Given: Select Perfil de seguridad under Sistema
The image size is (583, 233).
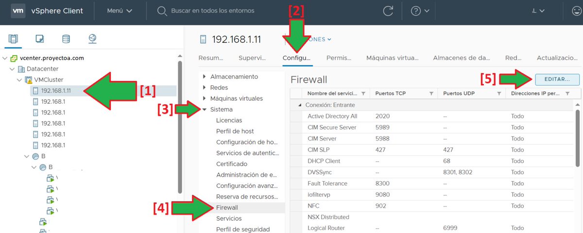Looking at the screenshot, I should point(243,229).
